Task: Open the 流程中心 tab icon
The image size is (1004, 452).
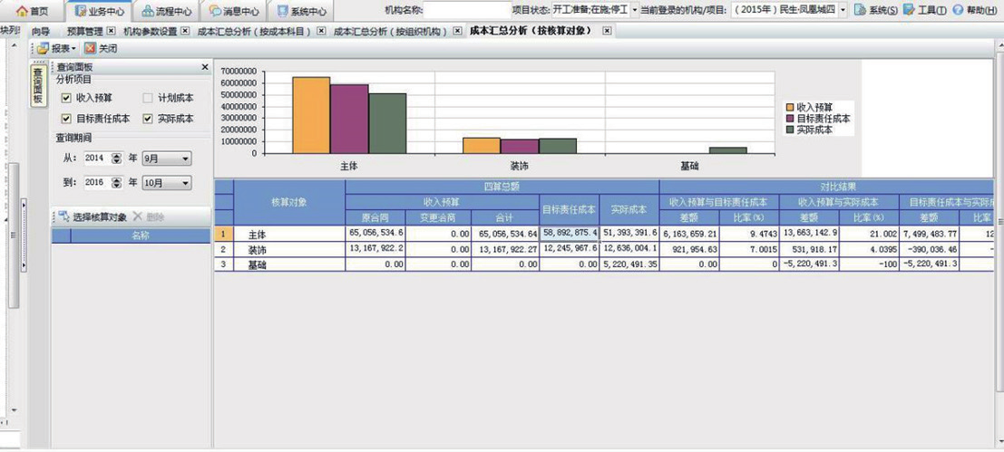Action: pos(148,11)
